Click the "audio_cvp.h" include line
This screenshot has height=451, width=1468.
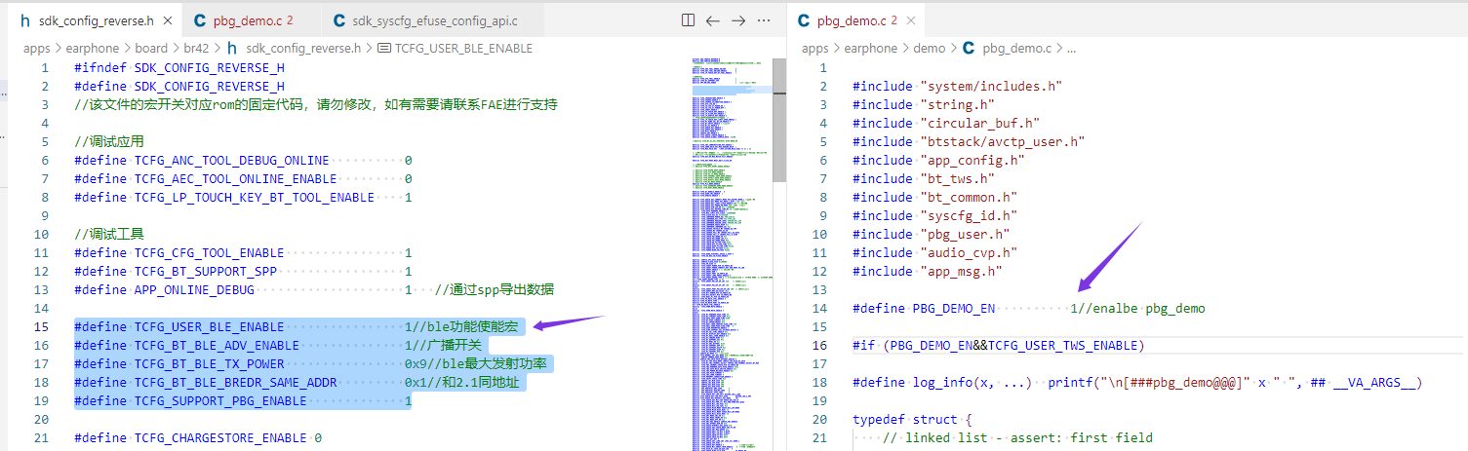tap(934, 252)
